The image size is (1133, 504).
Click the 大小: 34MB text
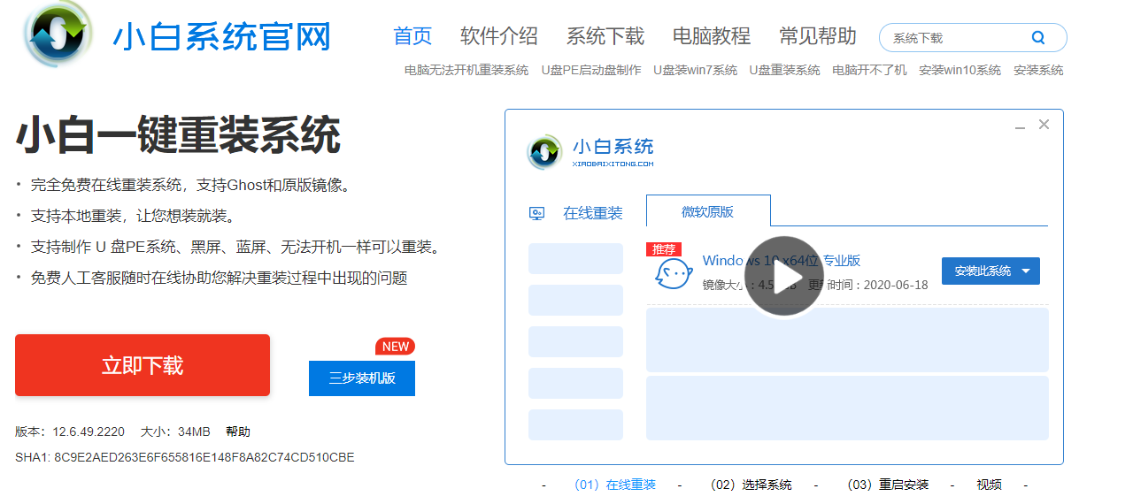[175, 431]
